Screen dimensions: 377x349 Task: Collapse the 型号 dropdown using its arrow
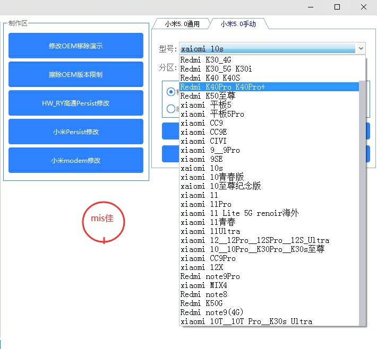tap(361, 49)
